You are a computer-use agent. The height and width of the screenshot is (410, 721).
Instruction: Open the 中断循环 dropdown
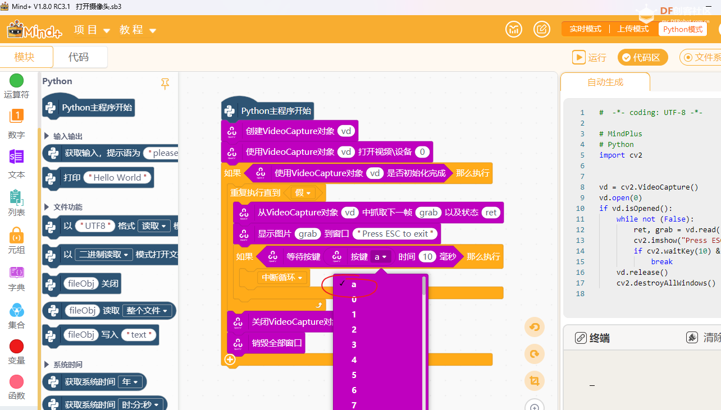pos(283,277)
